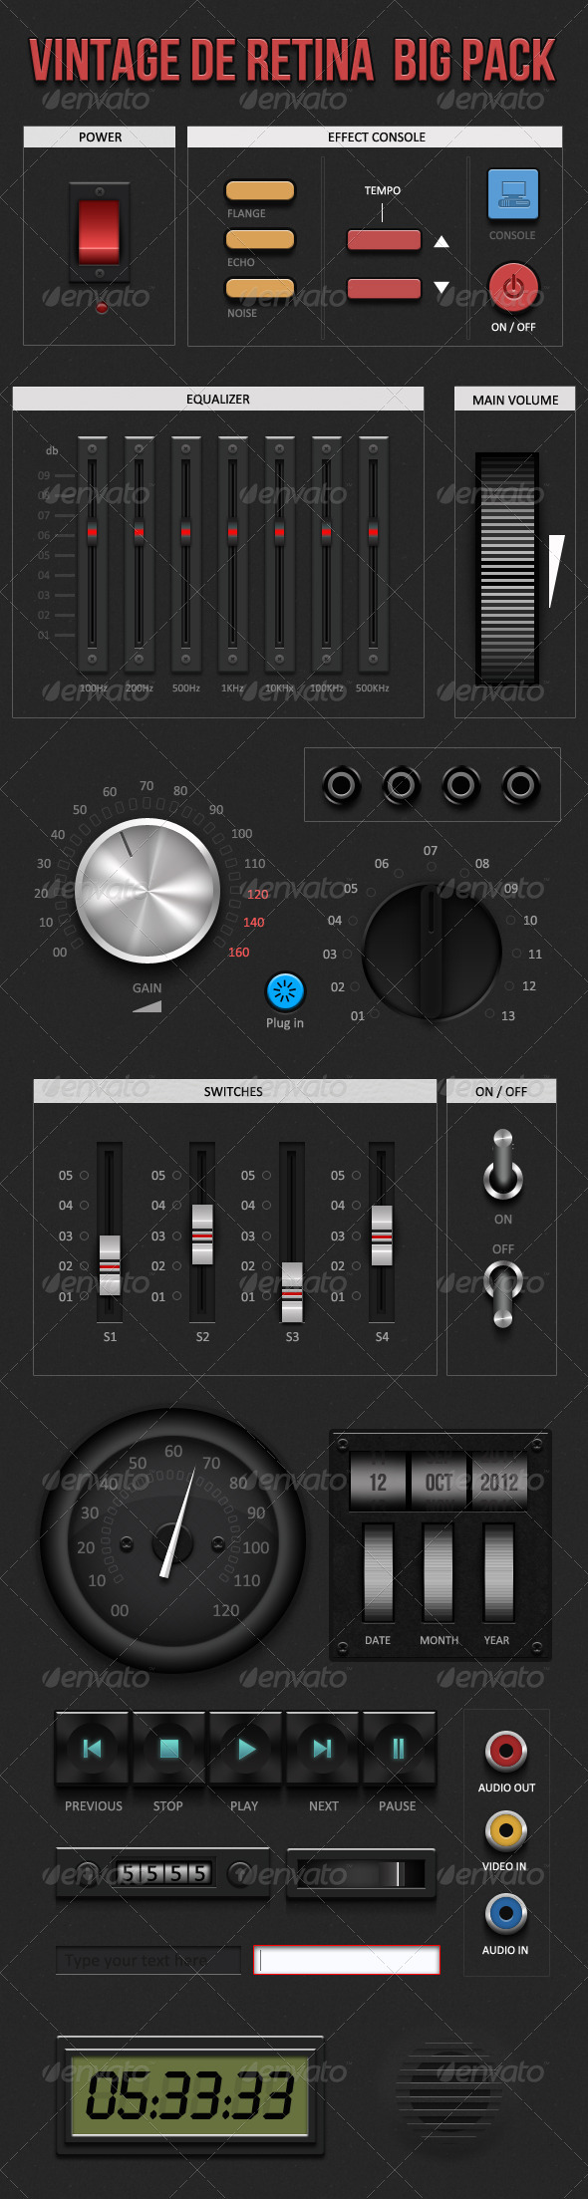This screenshot has height=2199, width=588.
Task: Click the upper red Tempo button
Action: coord(384,240)
